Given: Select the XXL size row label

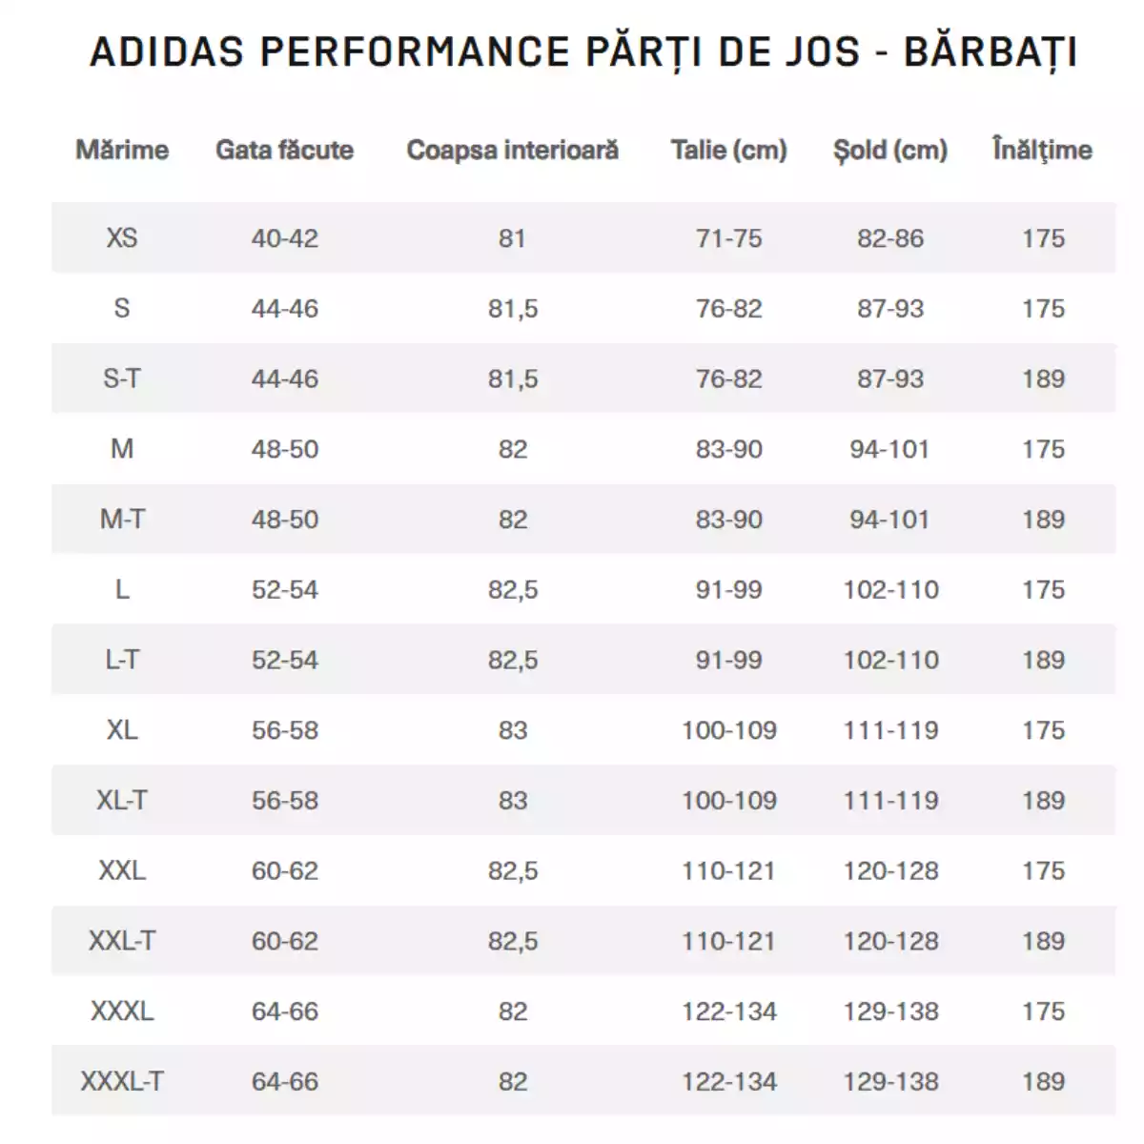Looking at the screenshot, I should point(122,870).
